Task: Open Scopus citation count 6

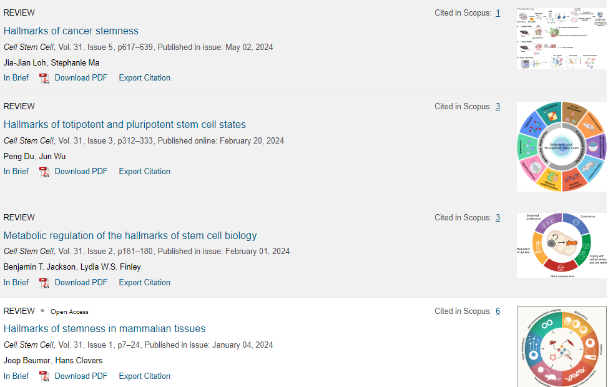Action: (x=498, y=311)
